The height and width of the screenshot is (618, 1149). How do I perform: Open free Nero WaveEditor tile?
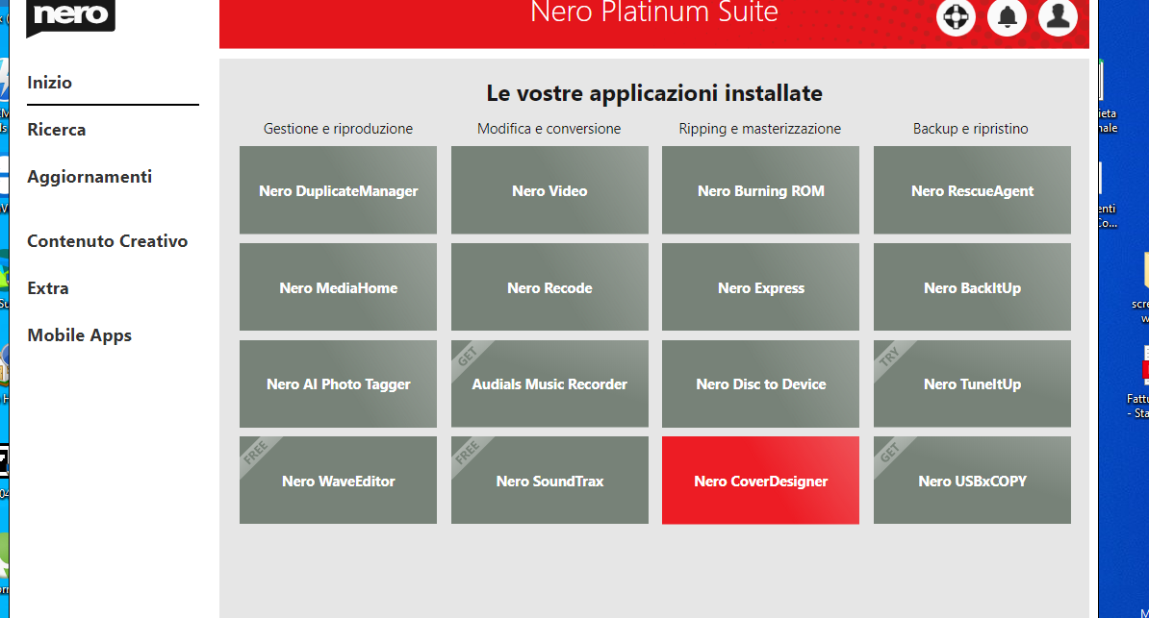coord(338,481)
